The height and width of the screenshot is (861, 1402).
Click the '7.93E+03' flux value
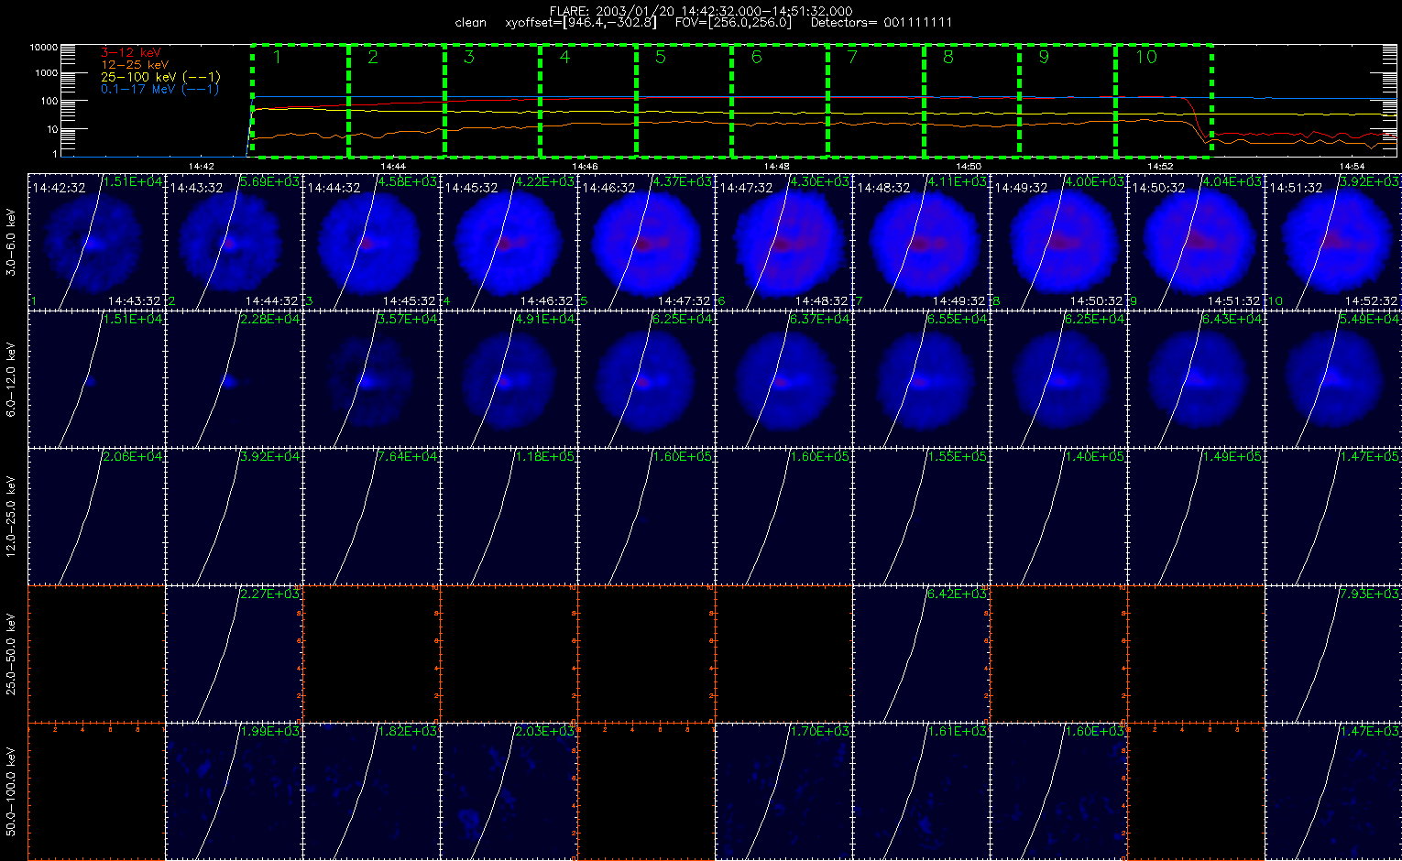[x=1370, y=594]
